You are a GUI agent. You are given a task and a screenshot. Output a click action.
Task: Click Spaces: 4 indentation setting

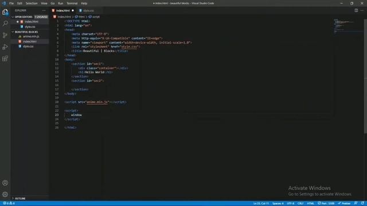278,203
